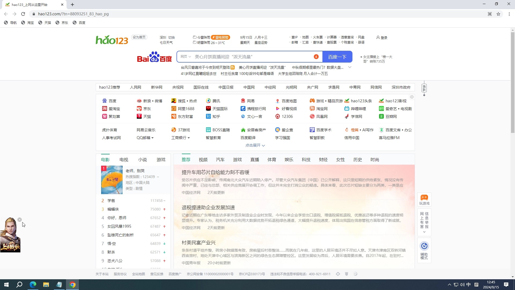Open Microsoft Edge from taskbar
Viewport: 515px width, 290px height.
point(33,285)
